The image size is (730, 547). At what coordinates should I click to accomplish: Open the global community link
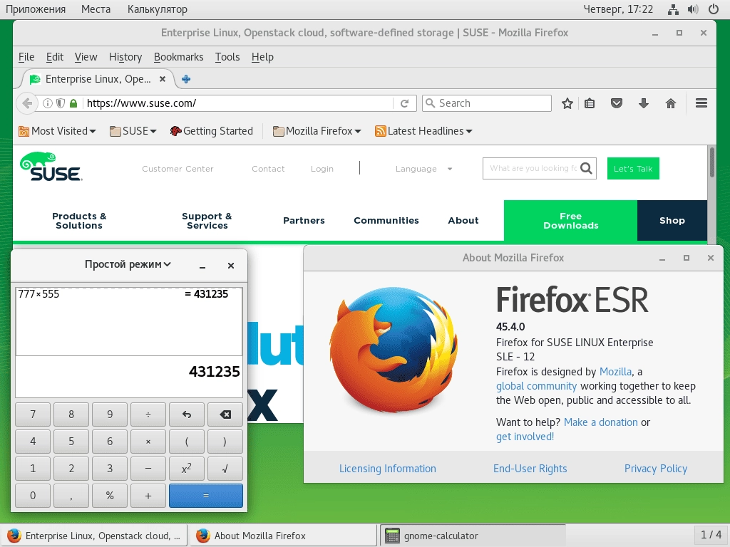[x=536, y=386]
